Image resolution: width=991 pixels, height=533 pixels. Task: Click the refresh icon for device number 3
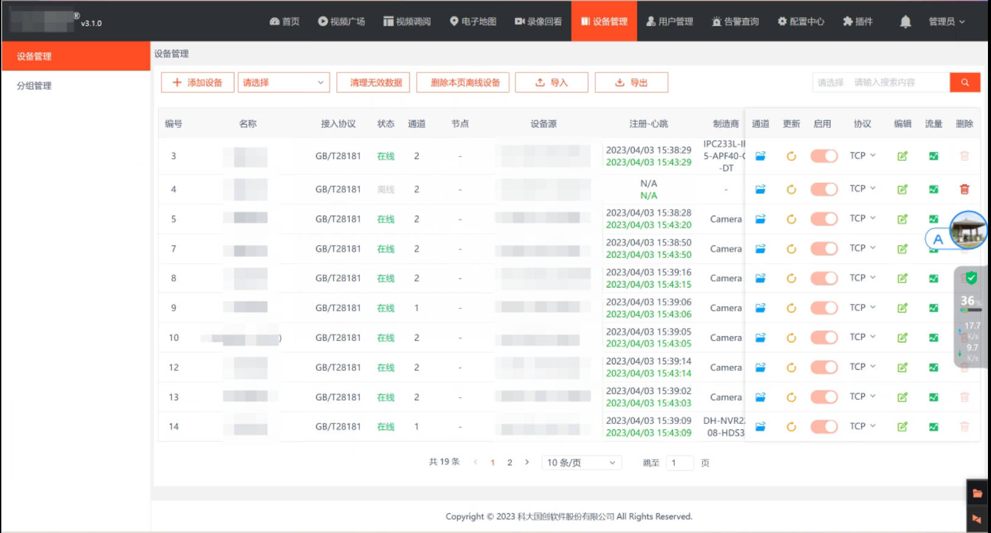[x=791, y=157]
